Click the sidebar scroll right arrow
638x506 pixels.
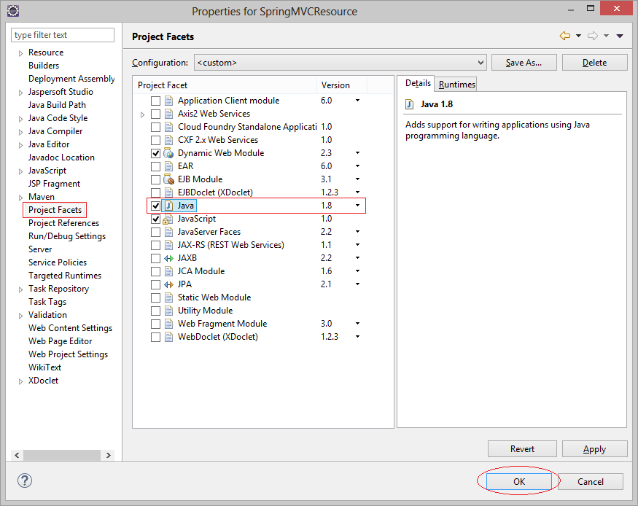[108, 455]
